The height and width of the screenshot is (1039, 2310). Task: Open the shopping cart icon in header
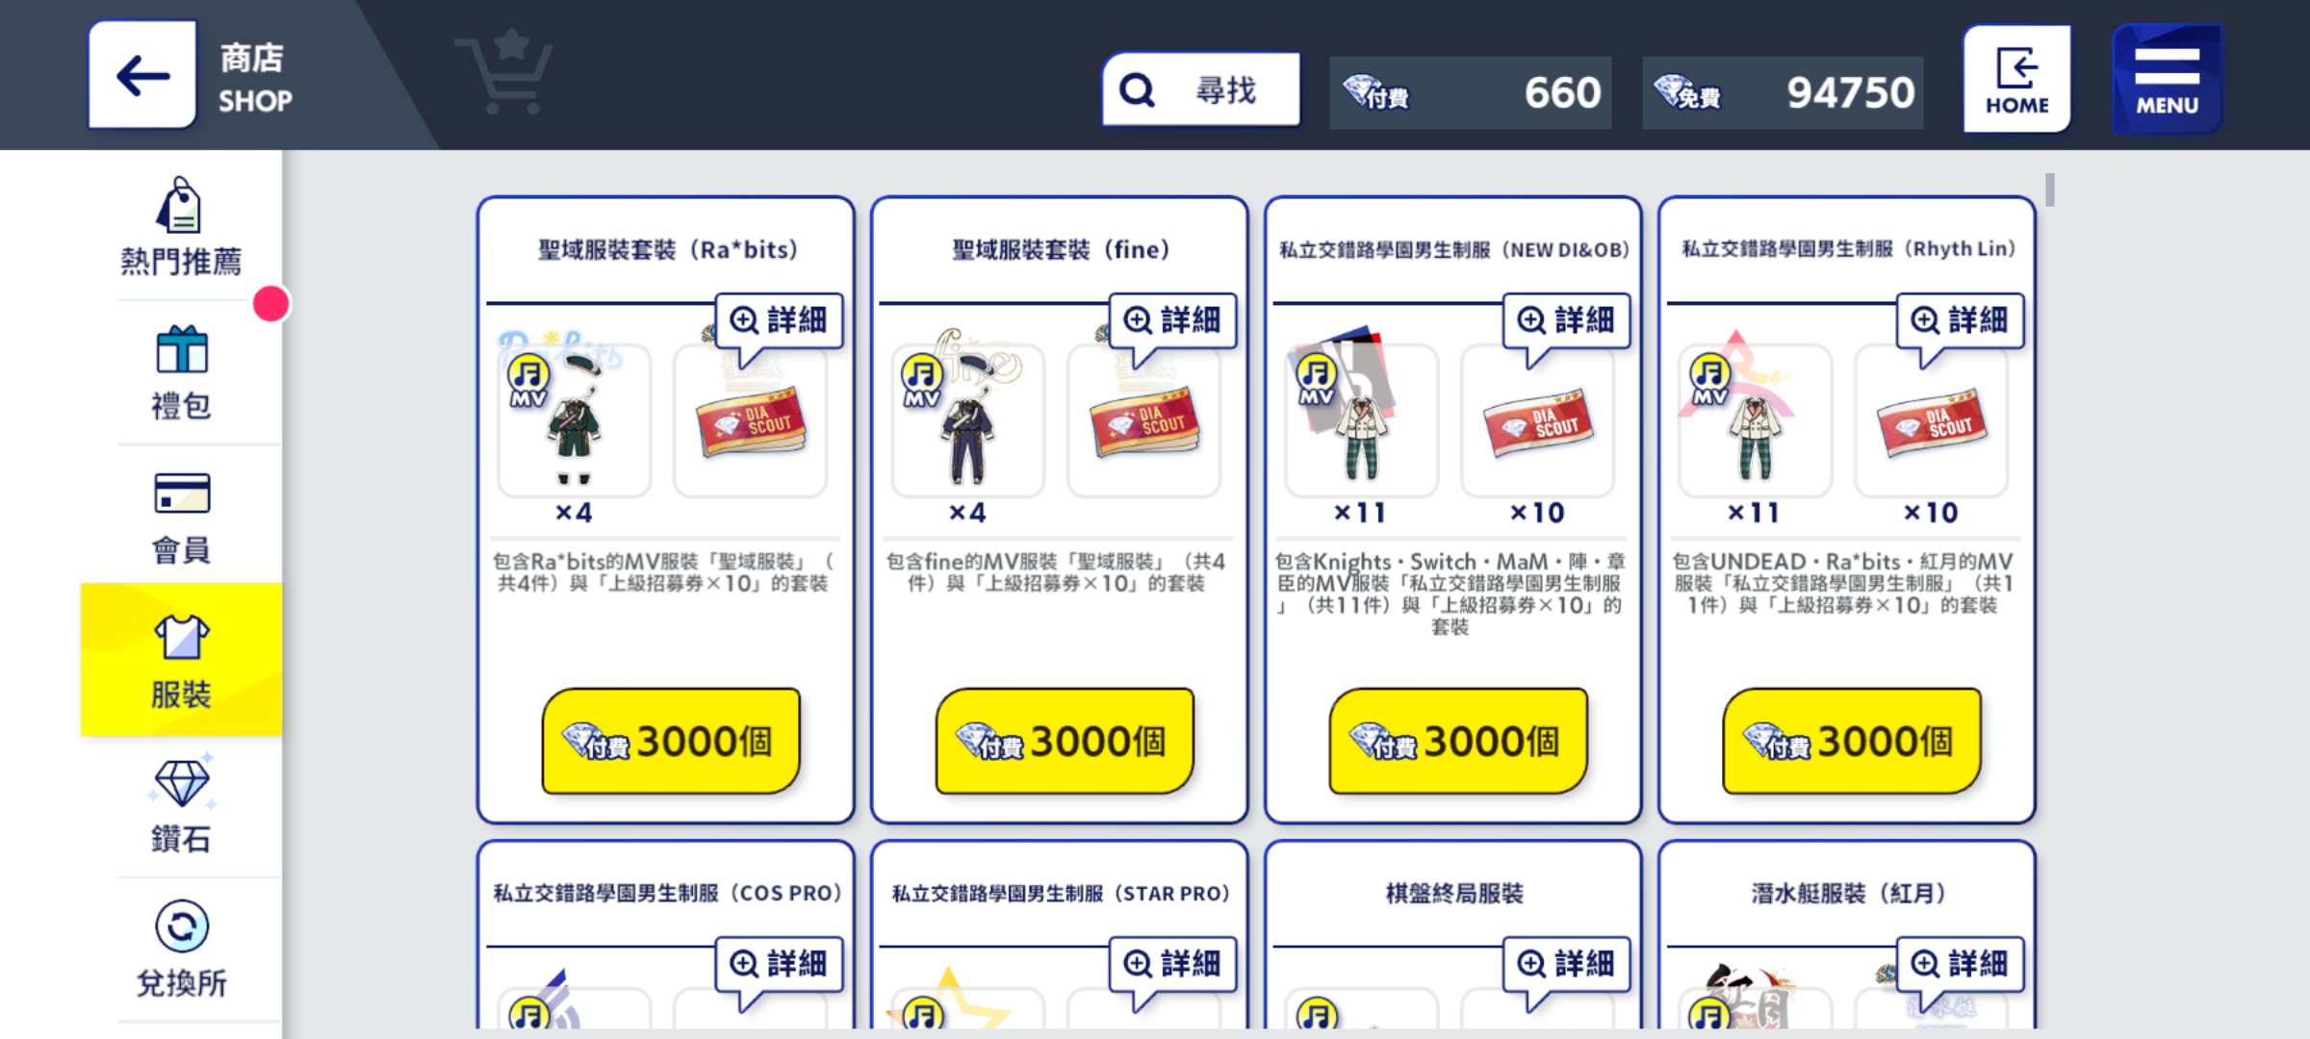click(x=504, y=73)
